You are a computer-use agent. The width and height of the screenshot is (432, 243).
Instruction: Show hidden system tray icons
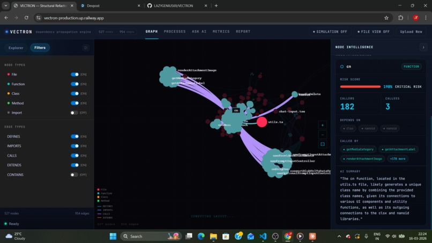(339, 237)
